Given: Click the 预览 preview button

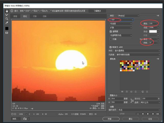Looking at the screenshot, I should click(16, 119).
